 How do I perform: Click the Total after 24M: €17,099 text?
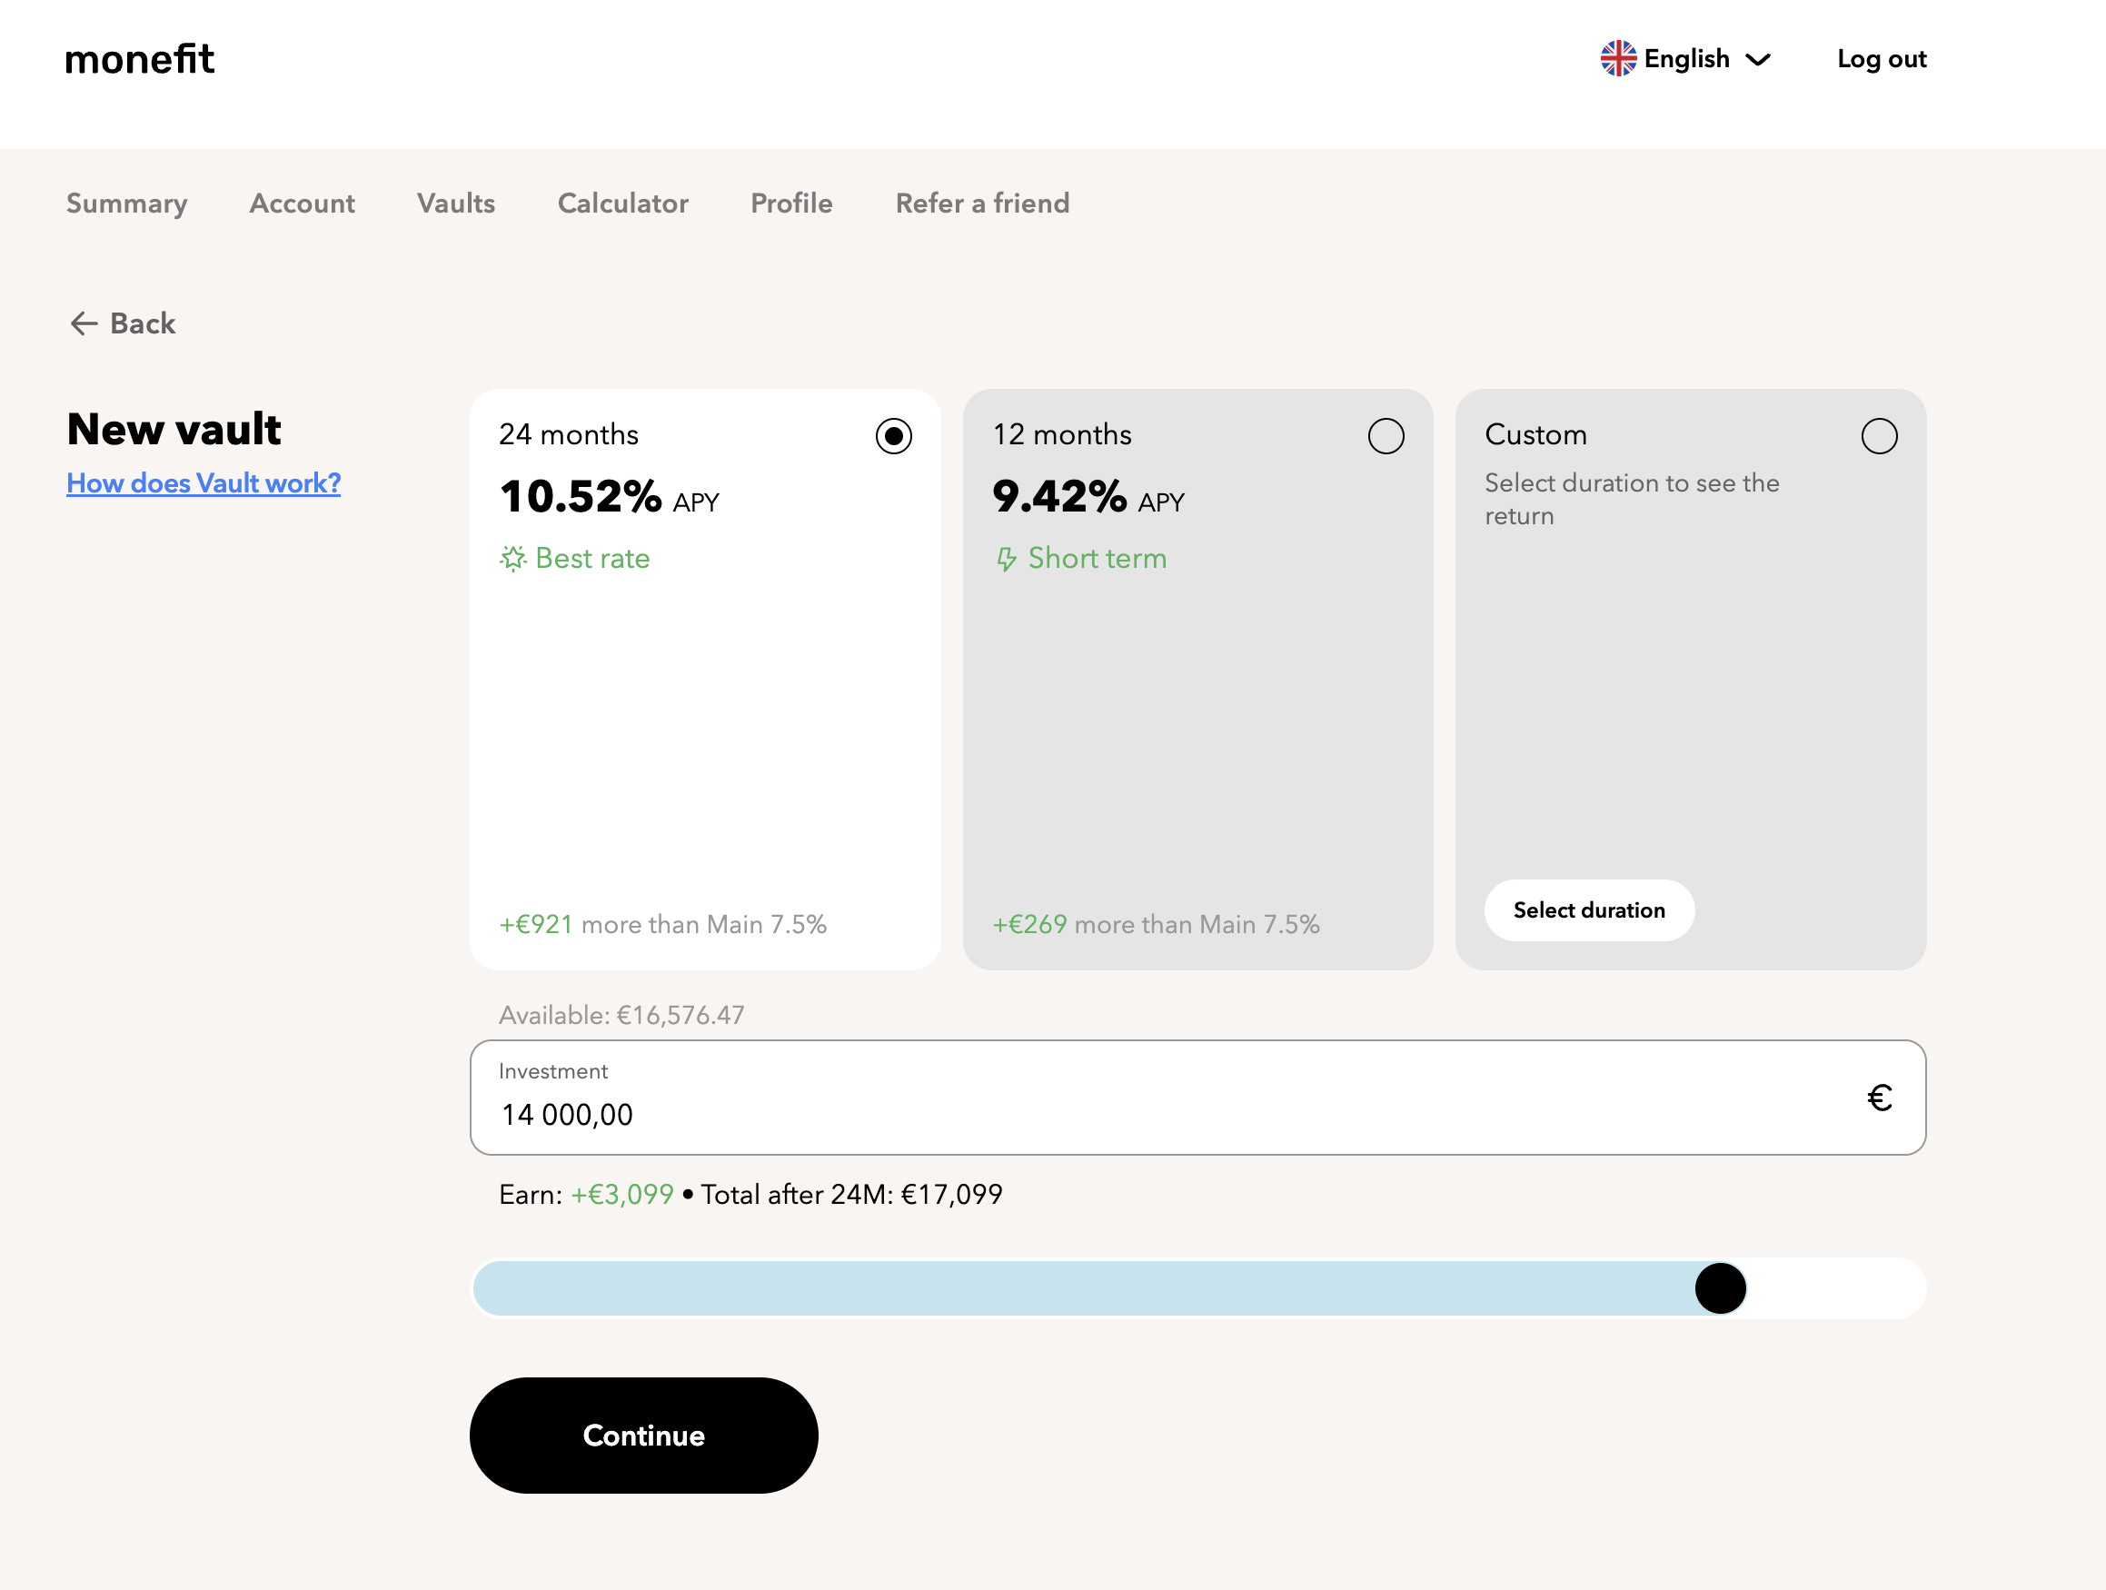pos(851,1195)
